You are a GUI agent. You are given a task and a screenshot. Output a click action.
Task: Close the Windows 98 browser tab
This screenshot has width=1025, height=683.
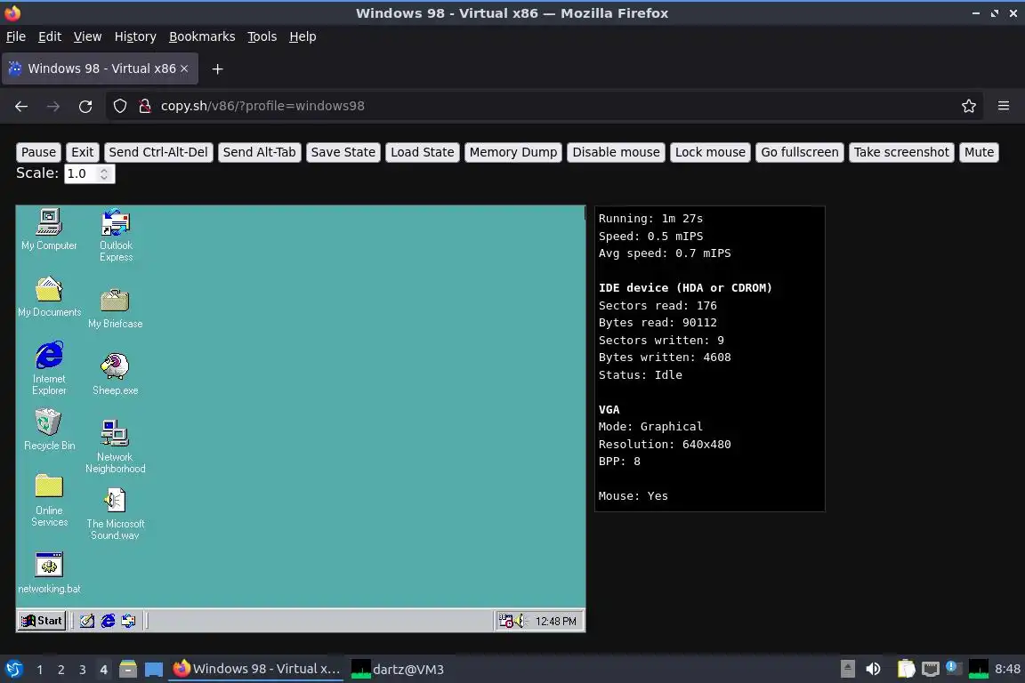point(184,68)
